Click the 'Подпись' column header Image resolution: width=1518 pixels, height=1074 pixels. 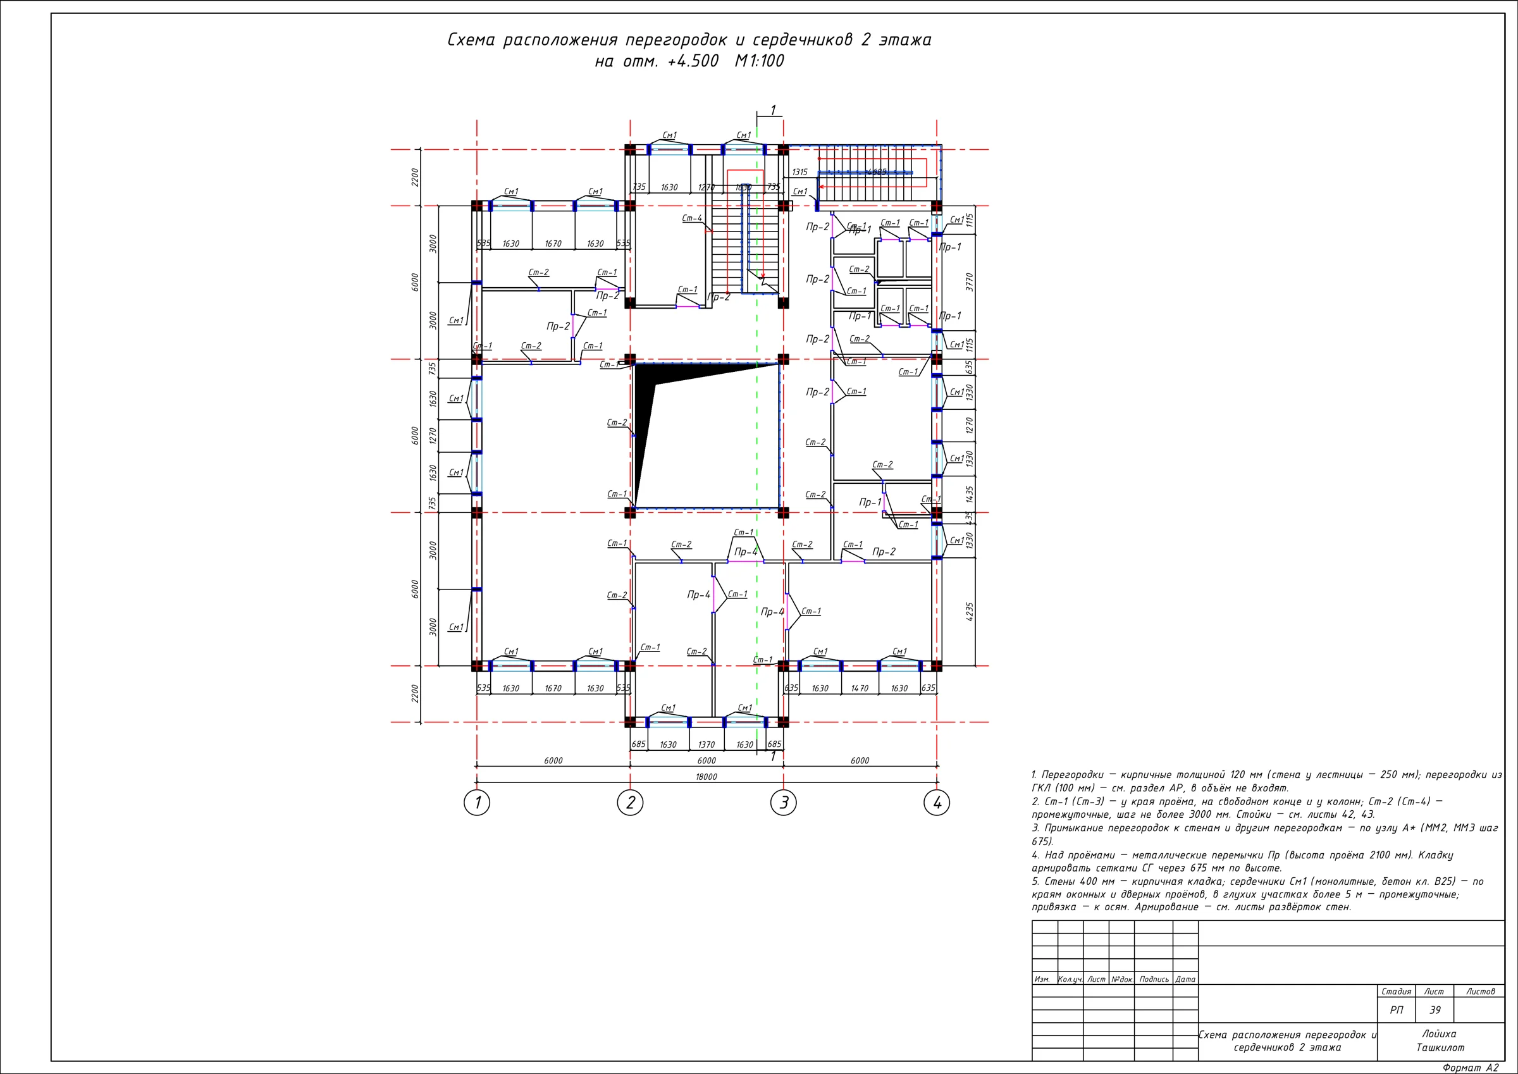[x=1154, y=979]
